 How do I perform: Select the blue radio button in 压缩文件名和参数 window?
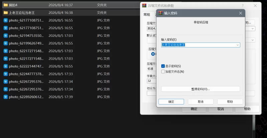pos(153,54)
